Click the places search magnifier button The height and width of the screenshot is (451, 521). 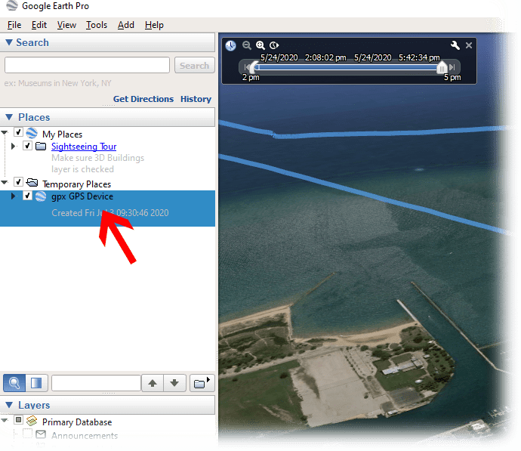tap(14, 383)
